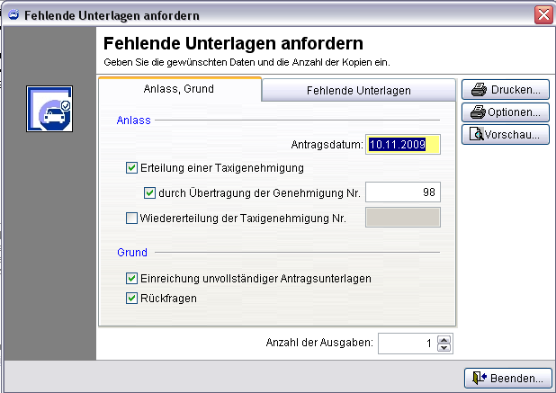Select the Anlass, Grund tab
Viewport: 556px width, 393px height.
(x=179, y=89)
